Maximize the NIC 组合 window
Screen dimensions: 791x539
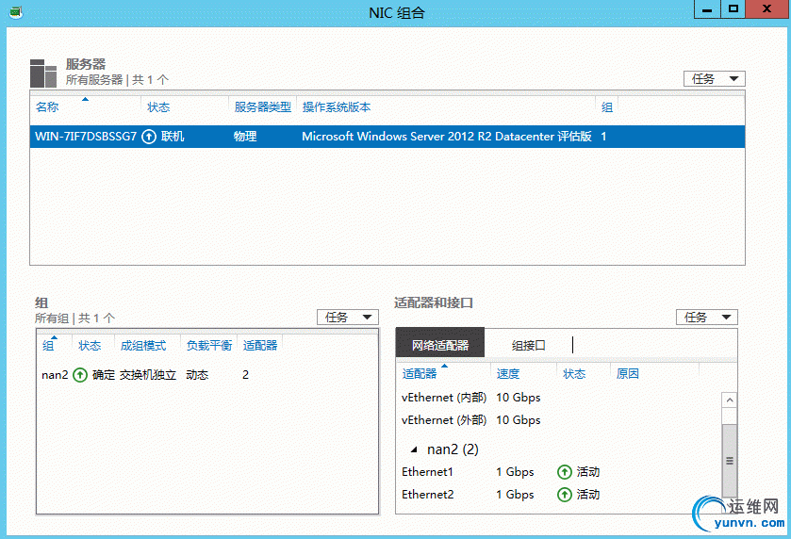(x=733, y=9)
